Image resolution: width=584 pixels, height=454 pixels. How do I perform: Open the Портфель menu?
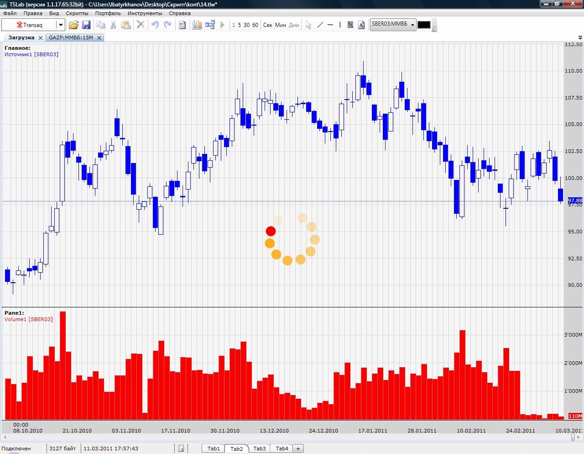pos(108,13)
